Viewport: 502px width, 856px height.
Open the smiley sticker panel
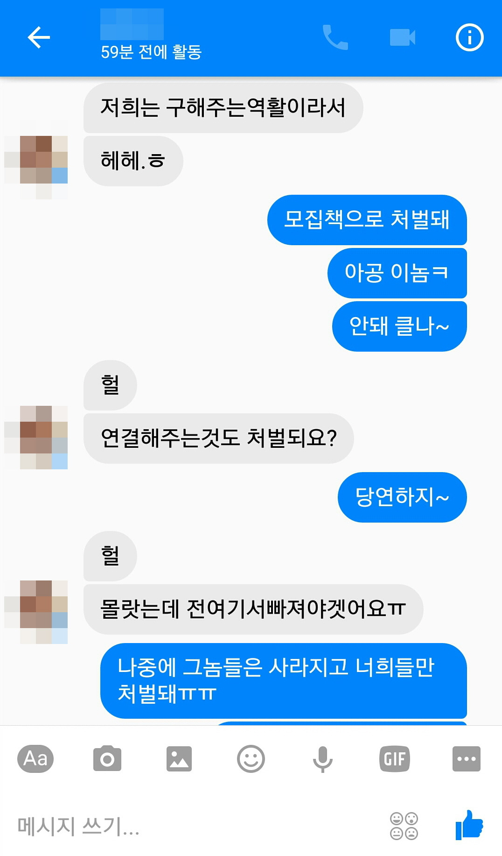pyautogui.click(x=251, y=759)
